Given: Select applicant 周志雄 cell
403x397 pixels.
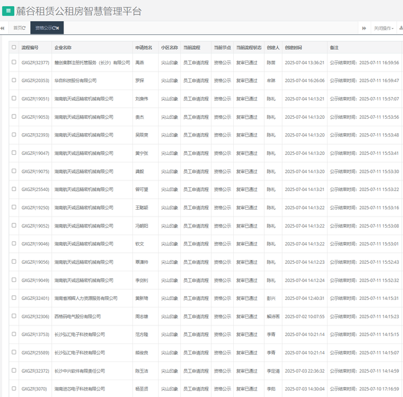Looking at the screenshot, I should coord(142,317).
